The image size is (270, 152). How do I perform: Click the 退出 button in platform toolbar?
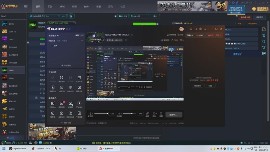(x=155, y=16)
